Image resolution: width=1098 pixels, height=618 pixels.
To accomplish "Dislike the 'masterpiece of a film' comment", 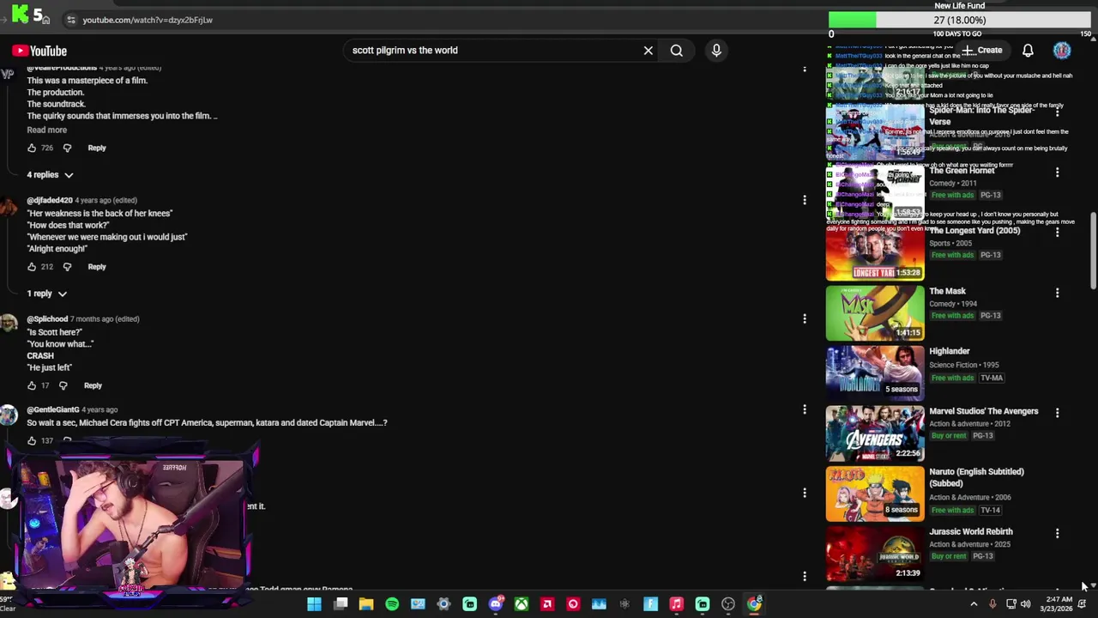I will (x=67, y=148).
